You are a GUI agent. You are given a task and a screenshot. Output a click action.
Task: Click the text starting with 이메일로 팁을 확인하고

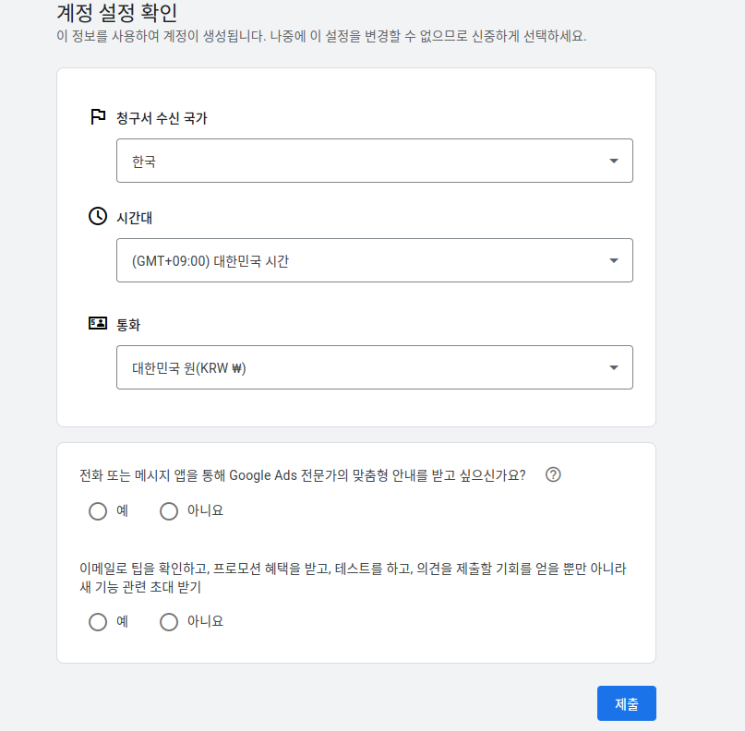(x=353, y=578)
